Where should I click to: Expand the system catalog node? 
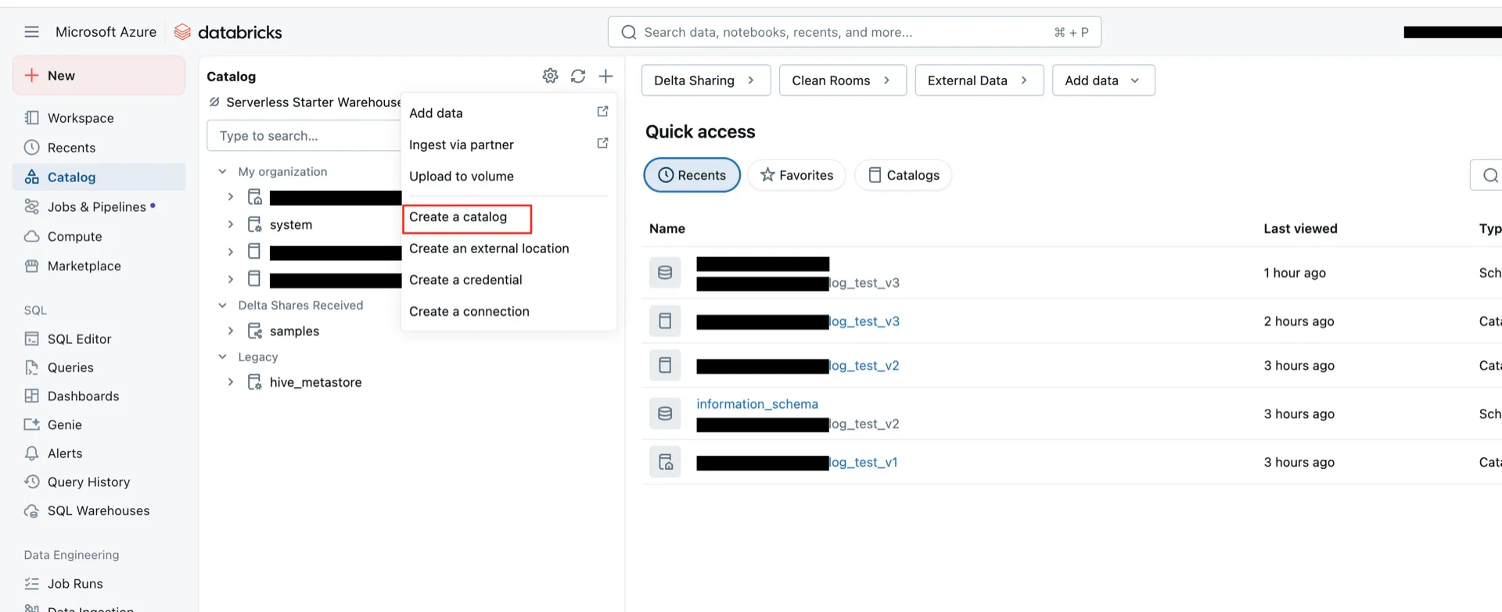(231, 224)
